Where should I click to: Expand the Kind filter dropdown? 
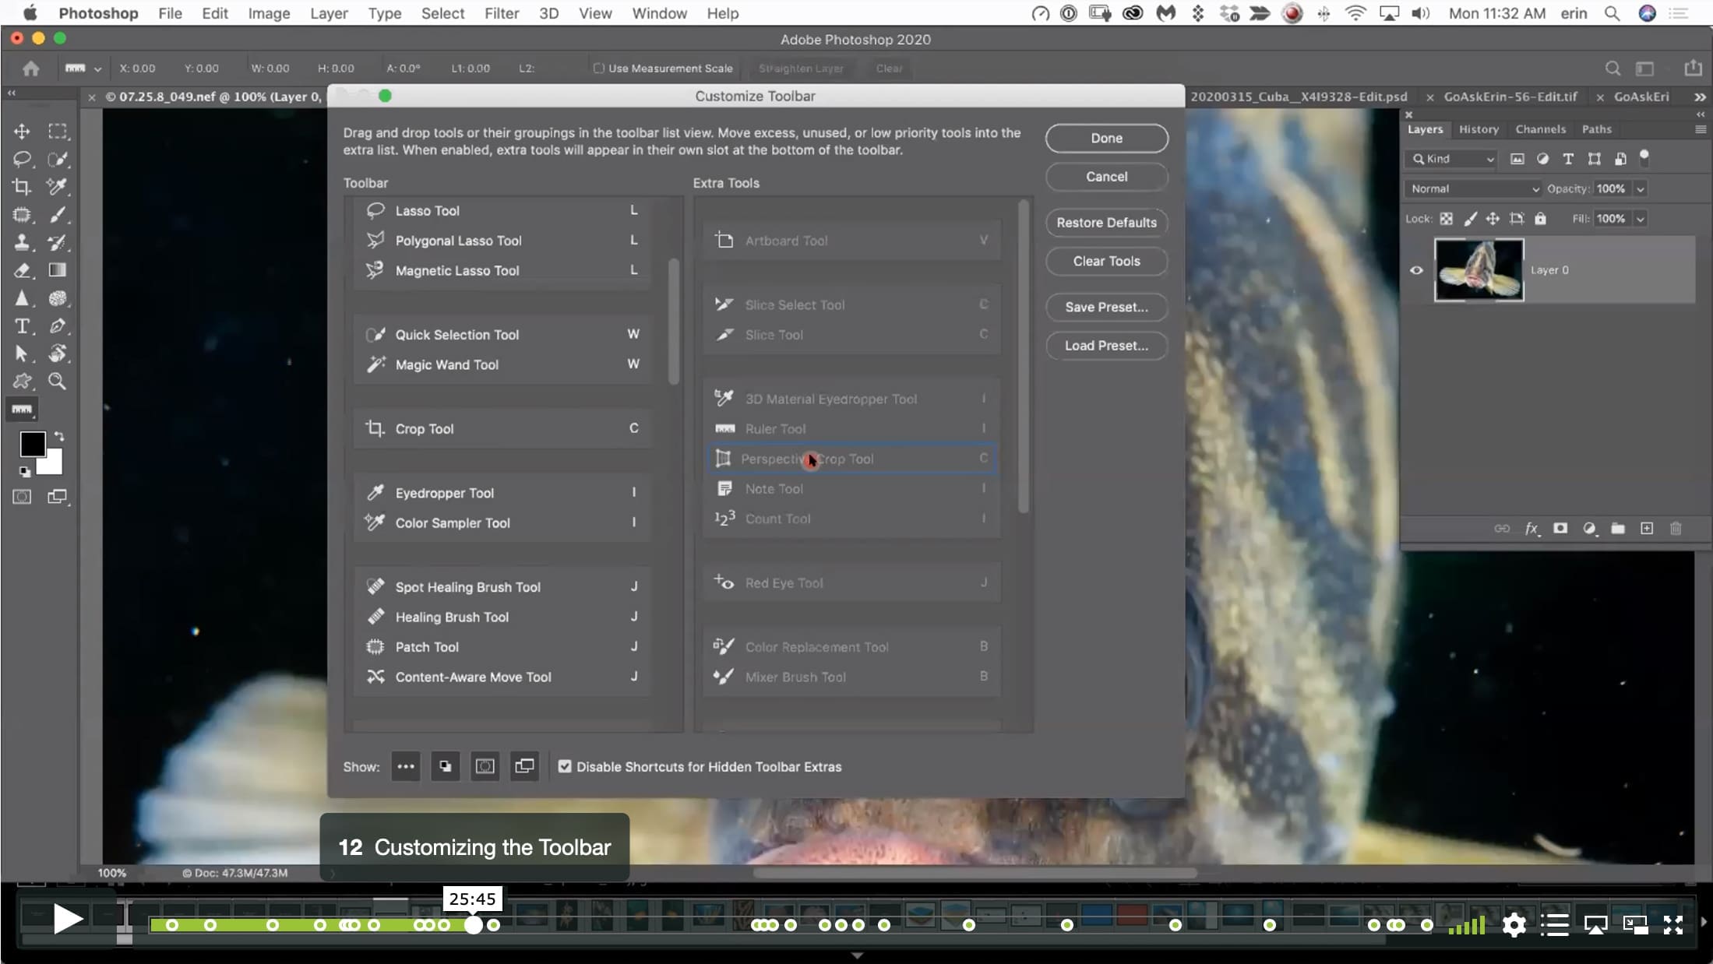coord(1454,159)
